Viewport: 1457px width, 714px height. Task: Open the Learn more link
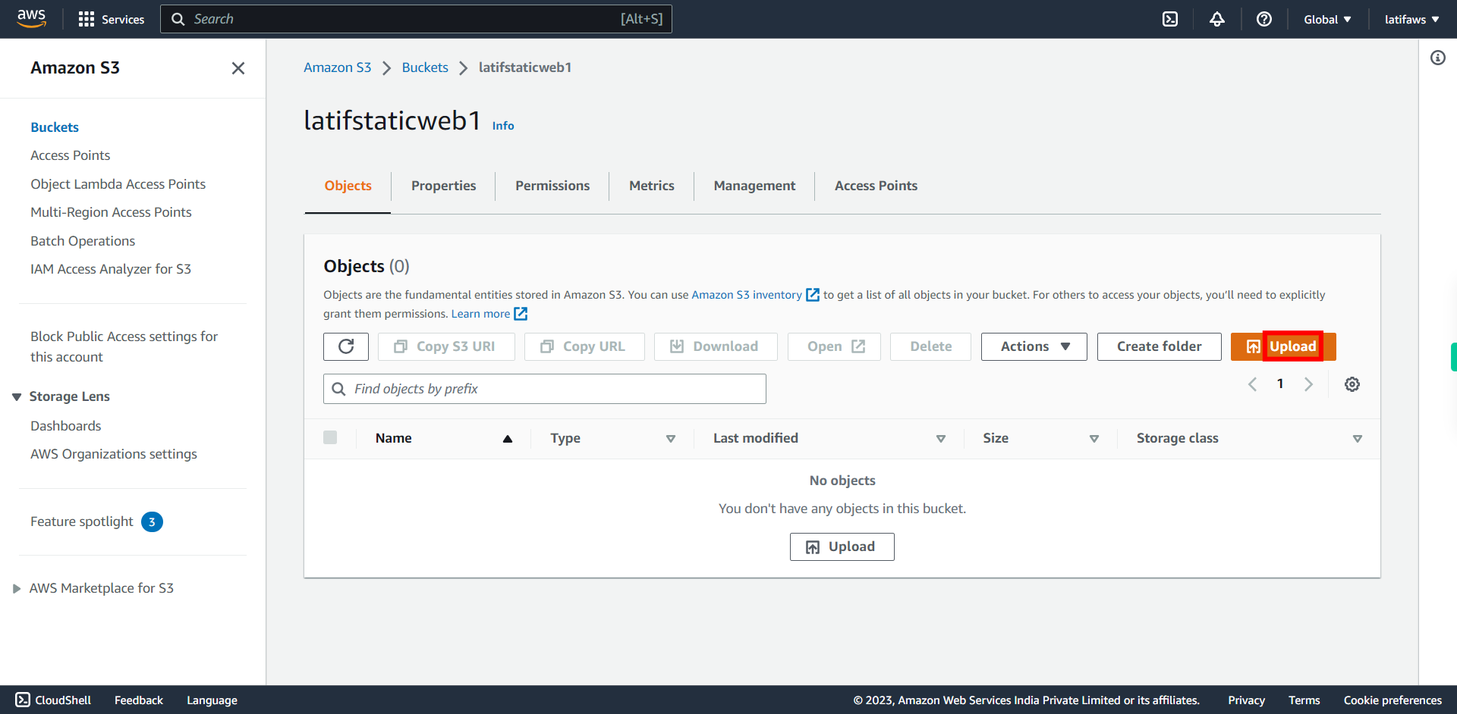coord(480,314)
